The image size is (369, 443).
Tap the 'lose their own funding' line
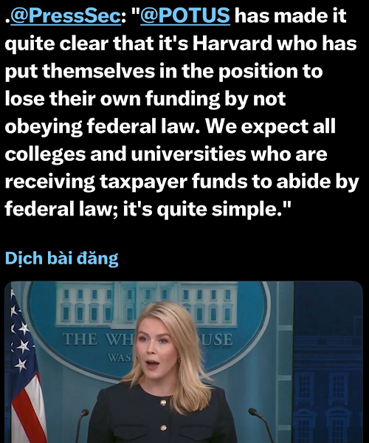(x=112, y=99)
